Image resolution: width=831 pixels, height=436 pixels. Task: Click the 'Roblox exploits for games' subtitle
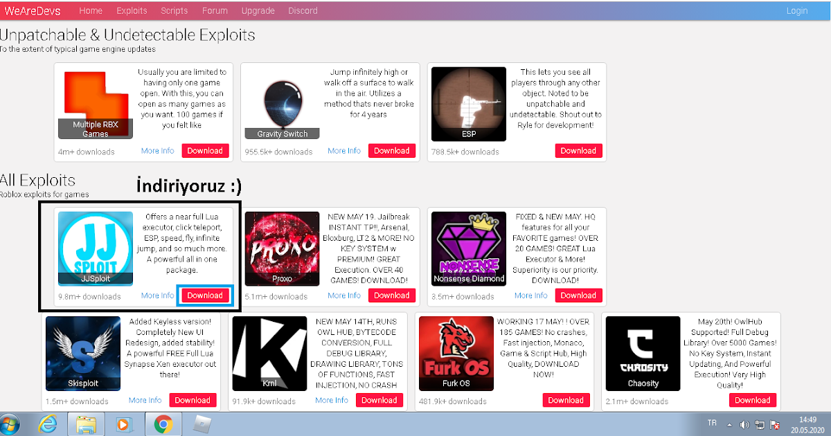click(x=44, y=194)
